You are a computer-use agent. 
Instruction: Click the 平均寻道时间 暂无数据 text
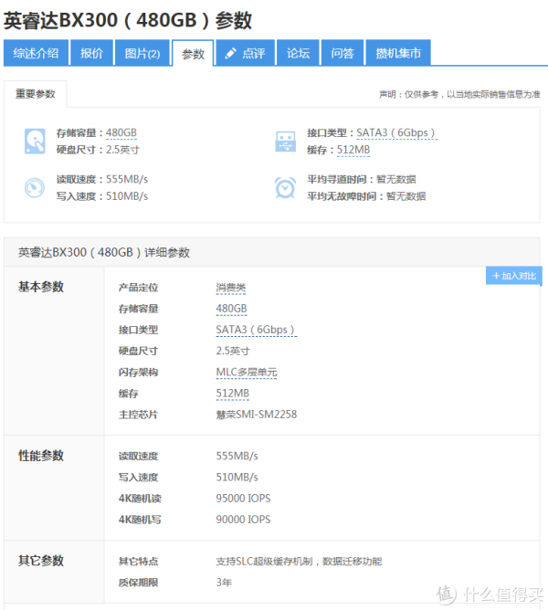pos(362,179)
